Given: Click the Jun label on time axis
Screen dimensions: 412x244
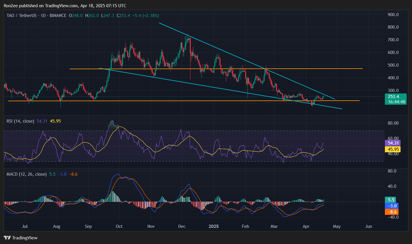Looking at the screenshot, I should click(368, 226).
